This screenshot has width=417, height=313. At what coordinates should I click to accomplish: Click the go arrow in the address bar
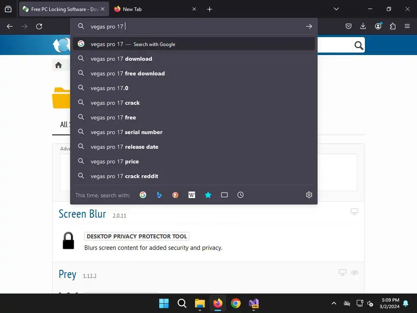tap(309, 26)
